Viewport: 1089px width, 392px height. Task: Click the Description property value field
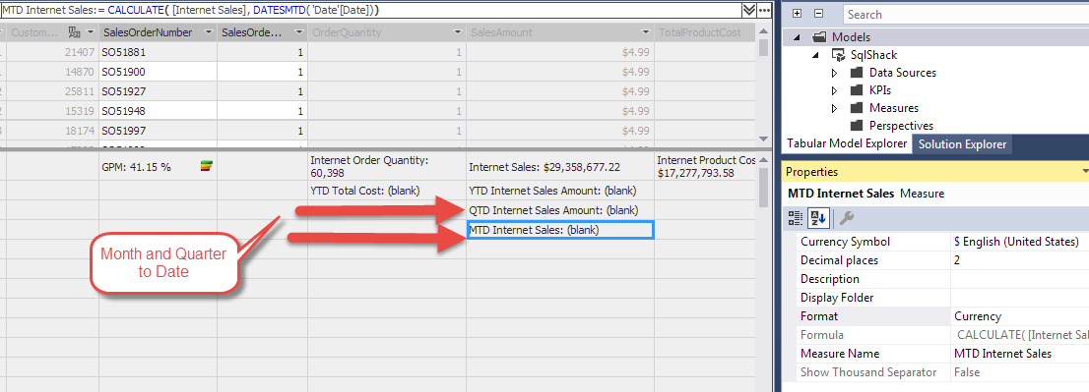point(1019,279)
